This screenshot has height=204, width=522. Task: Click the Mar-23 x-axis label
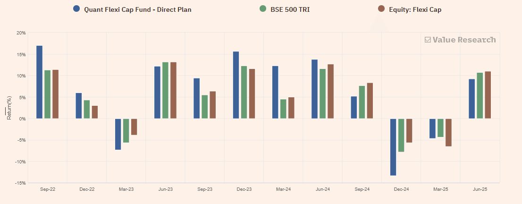point(126,189)
